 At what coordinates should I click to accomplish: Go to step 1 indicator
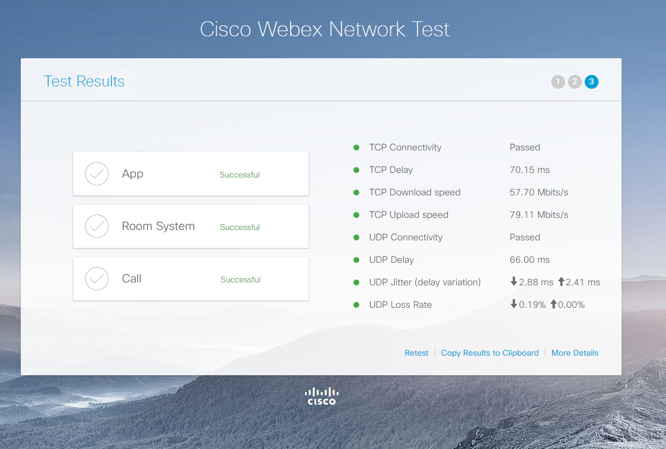(x=558, y=82)
